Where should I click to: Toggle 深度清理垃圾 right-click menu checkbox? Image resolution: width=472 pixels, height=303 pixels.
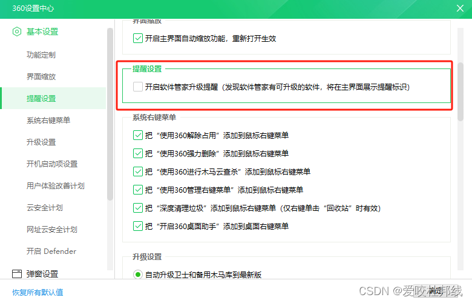point(138,208)
